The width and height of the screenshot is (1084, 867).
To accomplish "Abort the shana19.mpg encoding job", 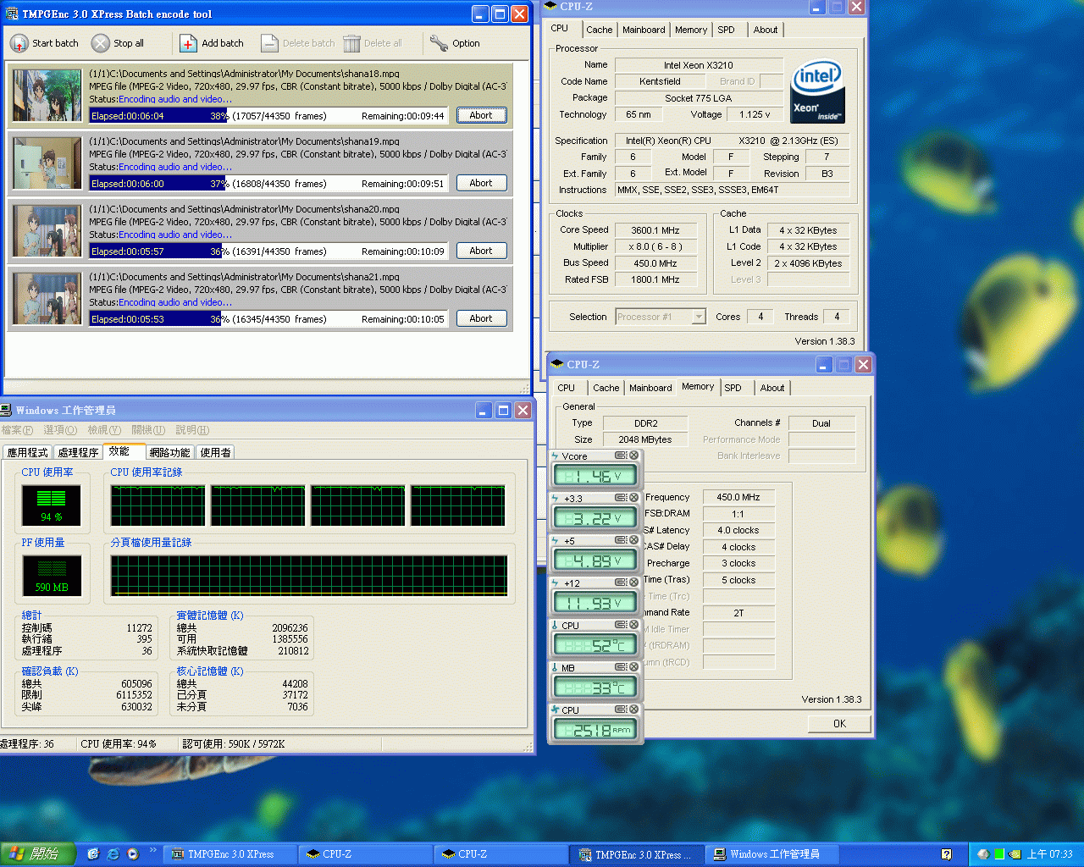I will click(481, 183).
